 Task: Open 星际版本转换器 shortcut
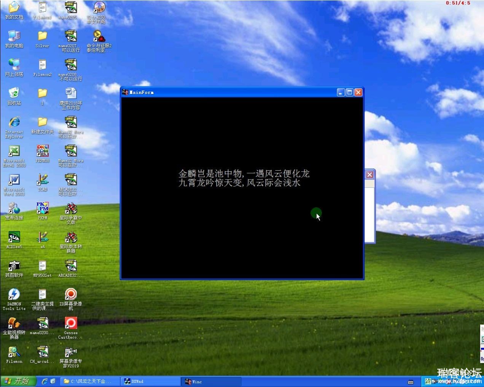click(71, 242)
